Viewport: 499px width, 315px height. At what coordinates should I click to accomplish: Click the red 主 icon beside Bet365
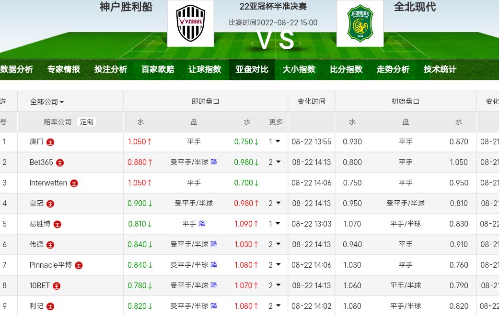click(60, 163)
